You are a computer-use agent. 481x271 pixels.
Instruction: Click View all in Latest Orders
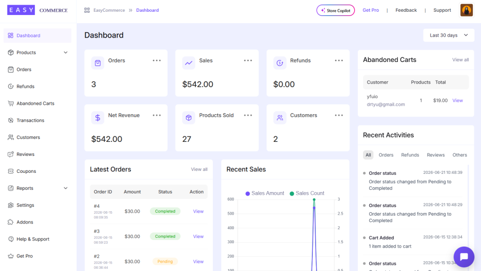click(199, 169)
